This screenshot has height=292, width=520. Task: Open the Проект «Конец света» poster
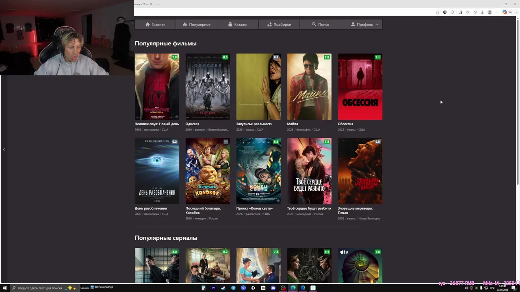point(258,171)
